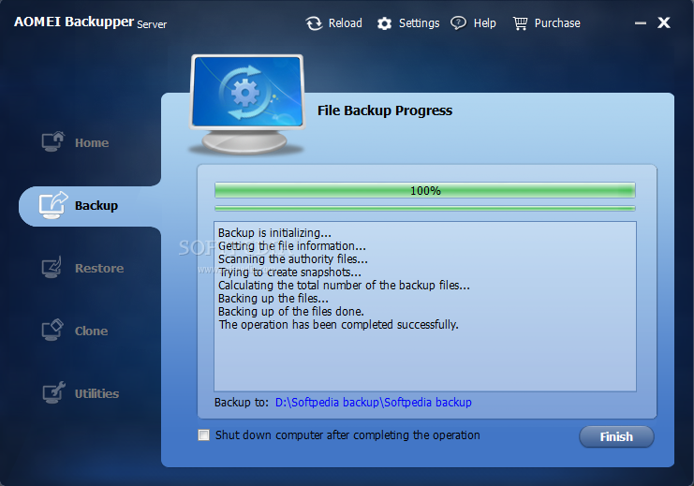Click 'Scanning the authority files...' log line
694x486 pixels.
[292, 259]
